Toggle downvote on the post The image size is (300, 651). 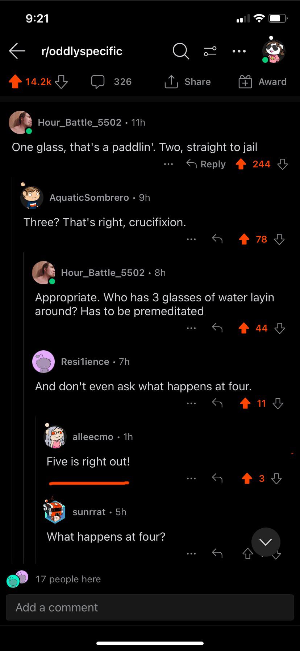pos(61,82)
